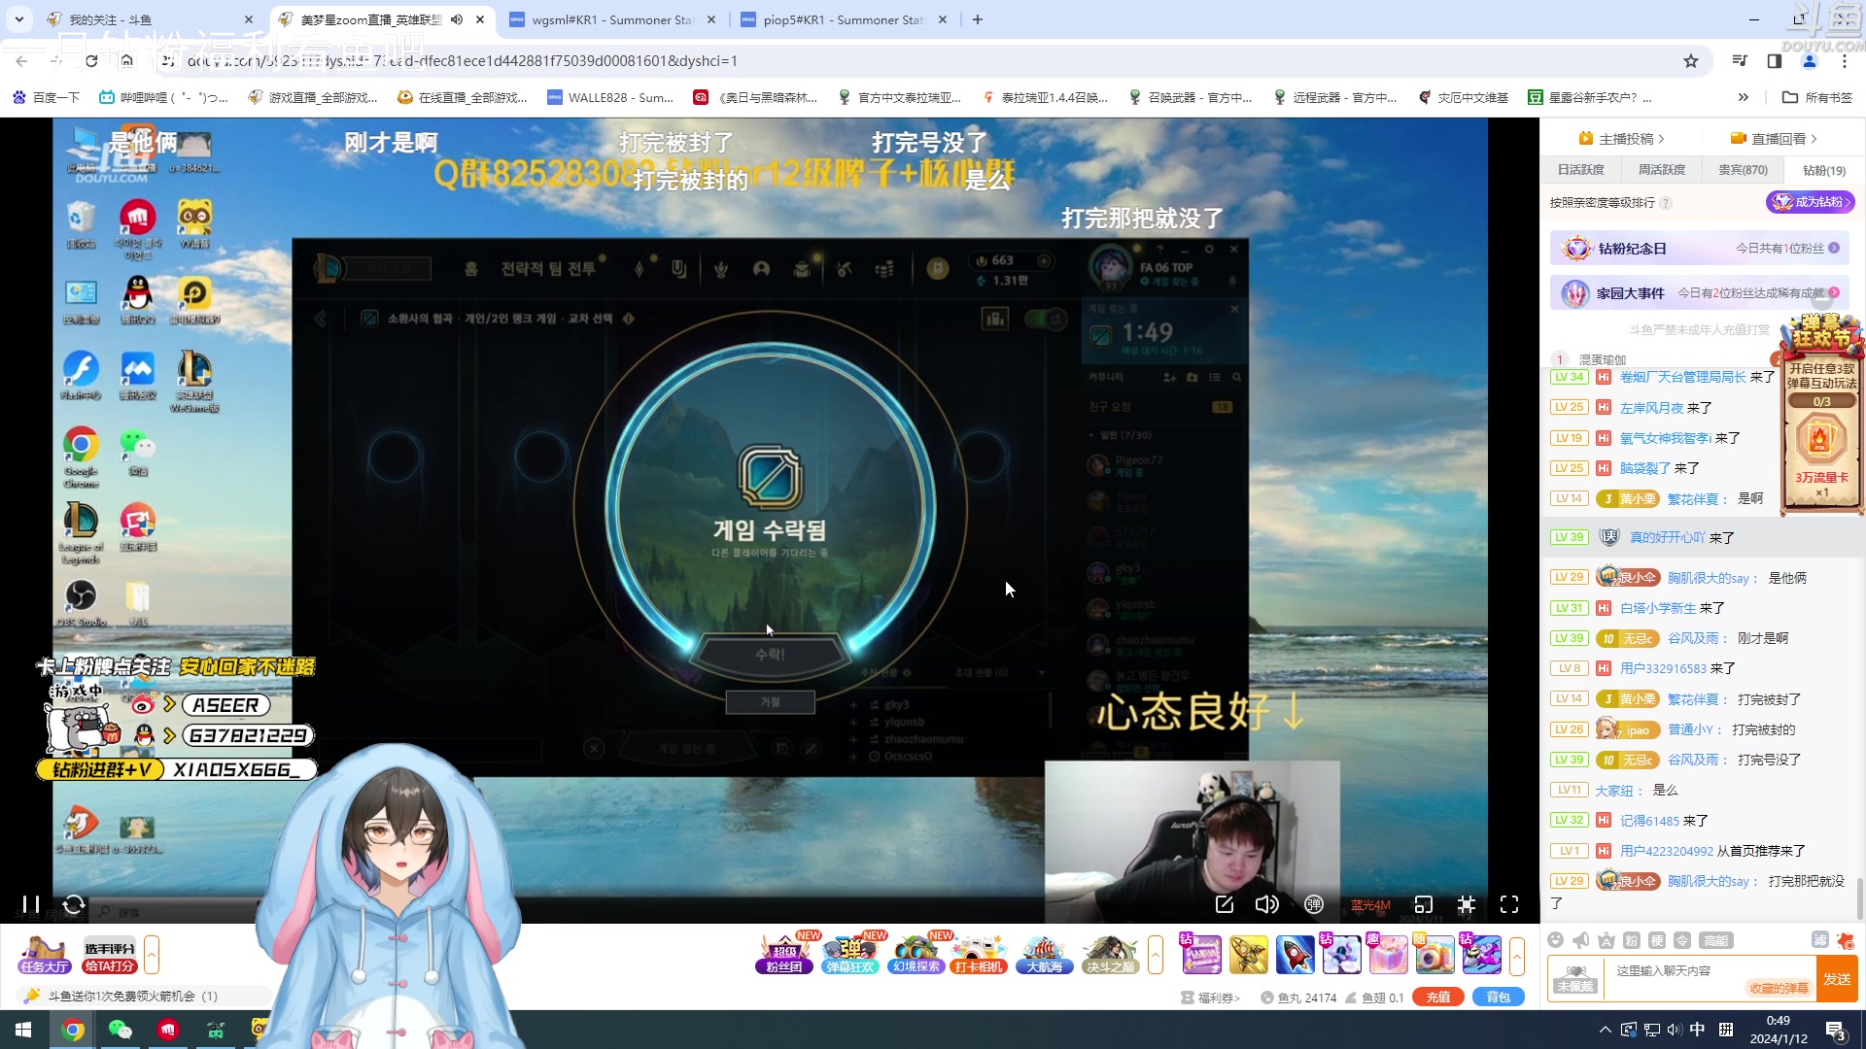Toggle the 梗 meme chat option
The height and width of the screenshot is (1049, 1866).
[x=1657, y=939]
